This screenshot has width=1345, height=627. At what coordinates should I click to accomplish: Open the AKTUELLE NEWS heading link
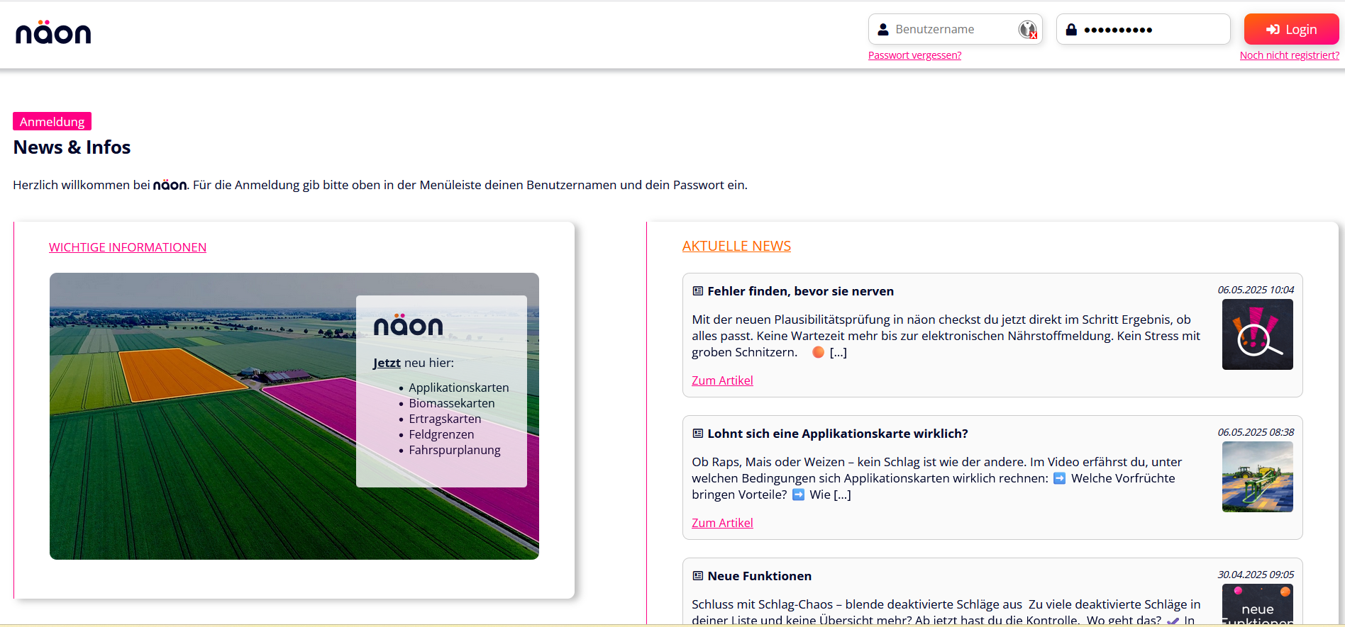[736, 246]
